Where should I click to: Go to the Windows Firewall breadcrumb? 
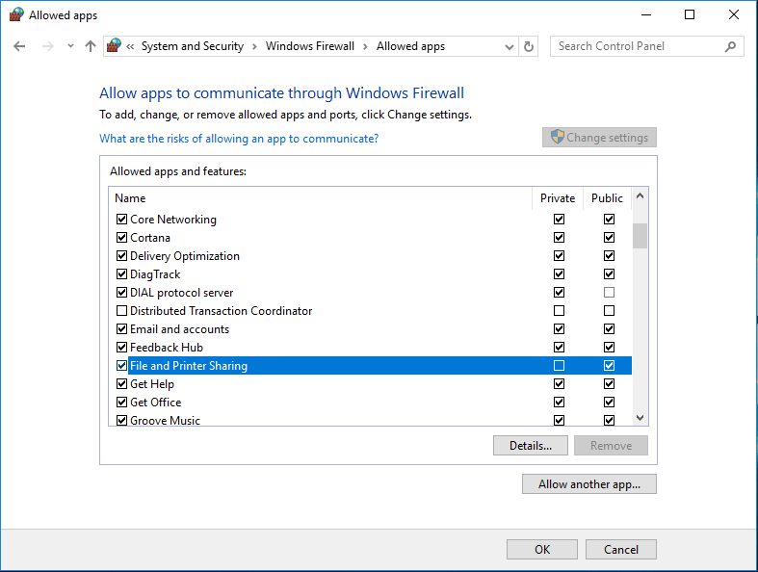(x=310, y=46)
